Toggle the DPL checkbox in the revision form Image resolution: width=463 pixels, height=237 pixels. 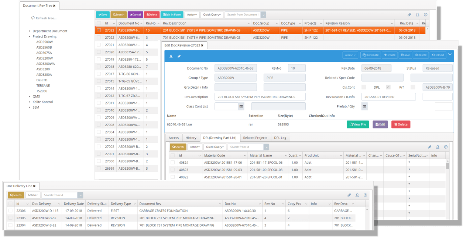[x=388, y=87]
